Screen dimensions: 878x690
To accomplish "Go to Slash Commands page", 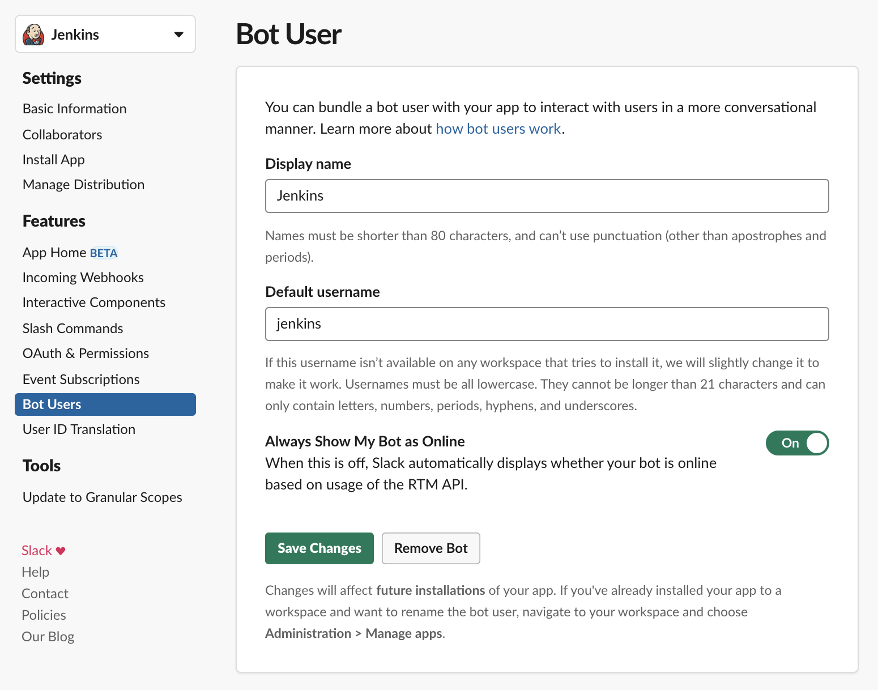I will [x=73, y=329].
